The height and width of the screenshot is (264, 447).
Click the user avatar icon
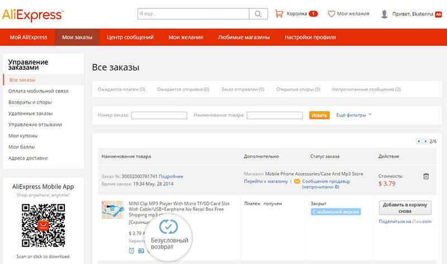(384, 14)
